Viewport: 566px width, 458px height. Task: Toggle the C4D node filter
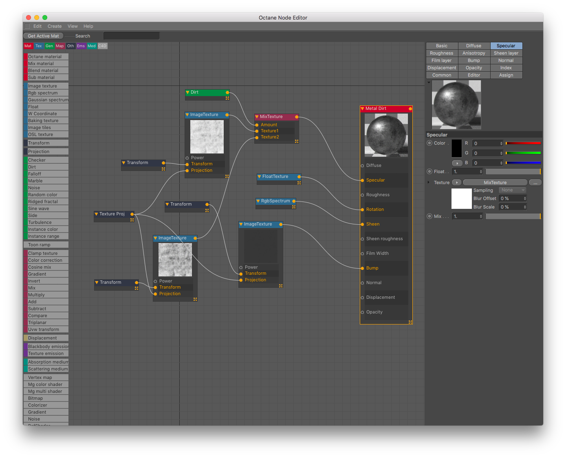click(x=102, y=46)
